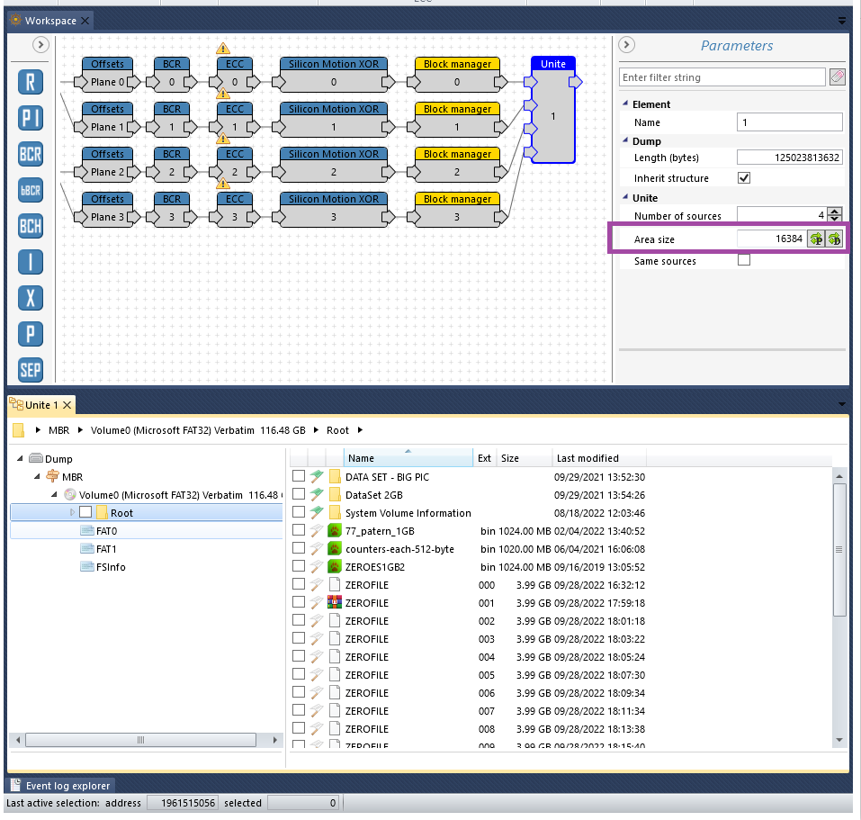Toggle the Inherit structure checkbox
This screenshot has width=861, height=820.
point(744,178)
